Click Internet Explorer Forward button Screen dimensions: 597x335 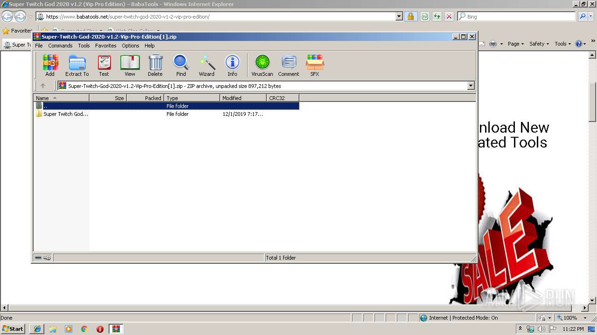click(20, 17)
